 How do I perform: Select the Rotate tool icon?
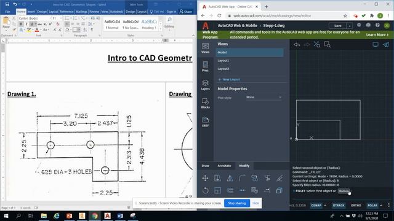205,190
